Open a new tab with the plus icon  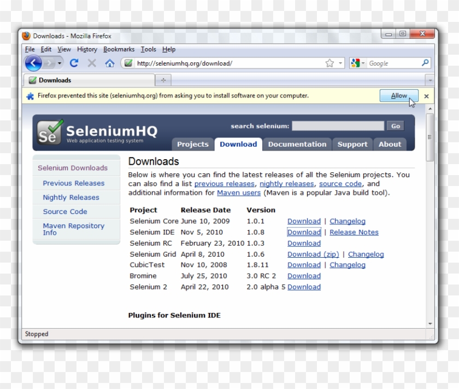[163, 80]
